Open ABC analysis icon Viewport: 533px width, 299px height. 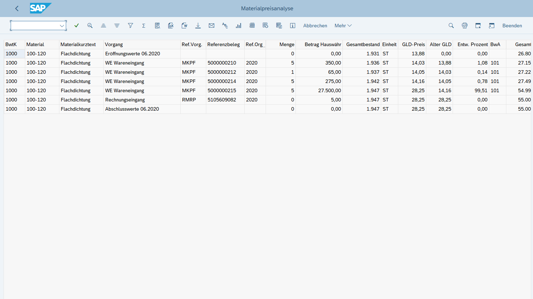click(x=225, y=26)
